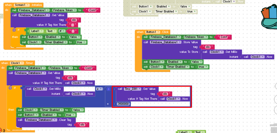The height and width of the screenshot is (133, 277).
Task: Click gear icon on Clock1 Timer if block
Action: point(10,88)
